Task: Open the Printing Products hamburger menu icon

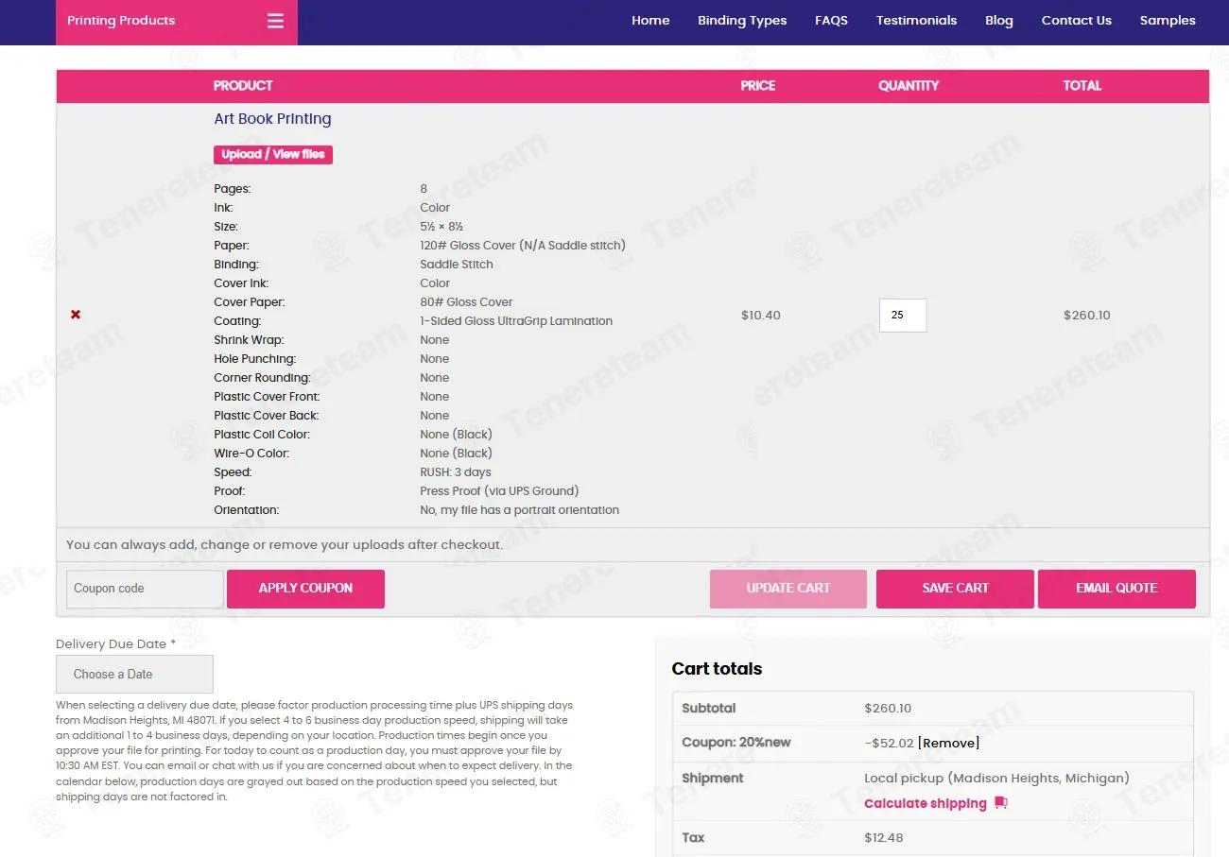Action: [275, 21]
